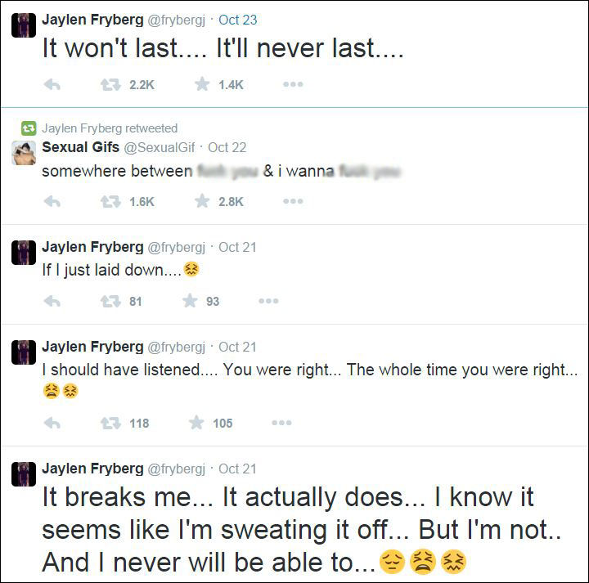Open more options on Sexual Gifs tweet

(x=293, y=201)
